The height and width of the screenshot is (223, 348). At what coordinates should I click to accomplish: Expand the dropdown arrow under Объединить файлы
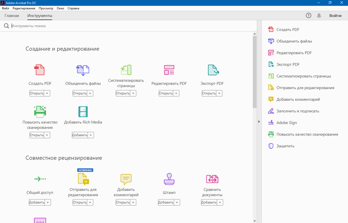(90, 93)
